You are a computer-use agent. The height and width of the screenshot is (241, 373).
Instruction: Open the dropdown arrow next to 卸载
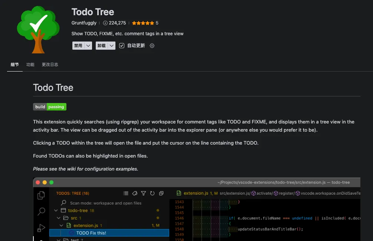[112, 46]
